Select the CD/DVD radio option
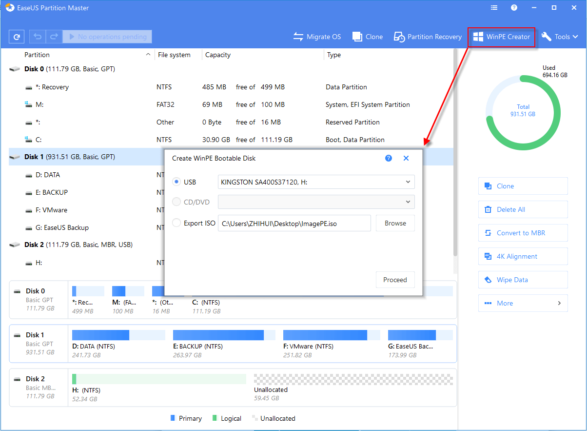587x431 pixels. [177, 202]
